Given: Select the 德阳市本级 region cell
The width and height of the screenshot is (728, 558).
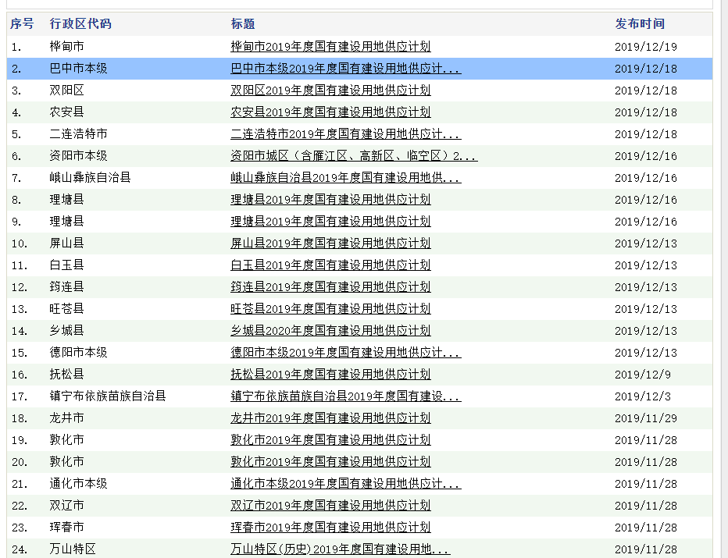Looking at the screenshot, I should coord(78,353).
